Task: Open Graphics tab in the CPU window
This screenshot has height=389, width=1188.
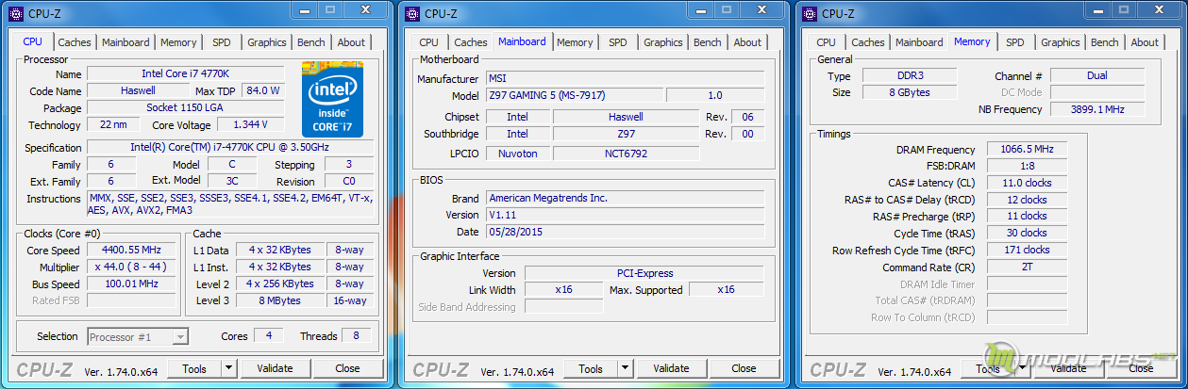Action: click(267, 42)
